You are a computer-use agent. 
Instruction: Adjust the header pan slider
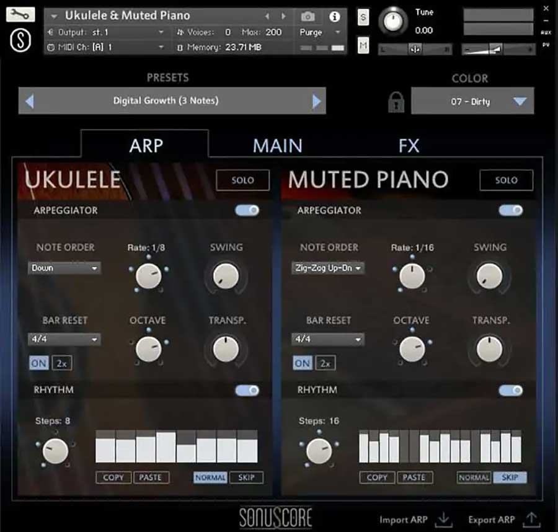(x=415, y=49)
